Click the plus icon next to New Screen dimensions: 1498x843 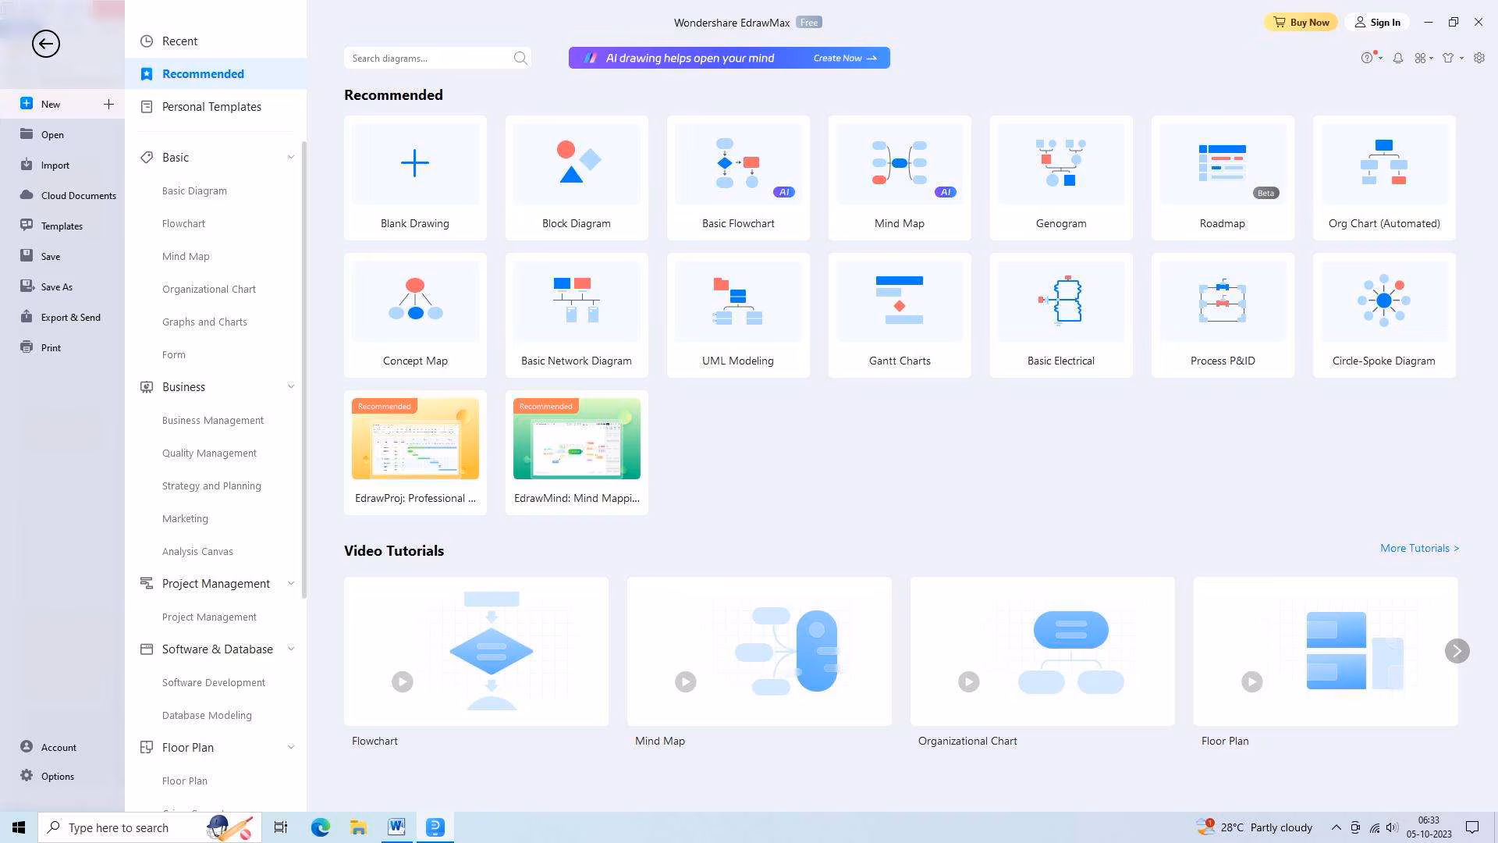pos(108,104)
